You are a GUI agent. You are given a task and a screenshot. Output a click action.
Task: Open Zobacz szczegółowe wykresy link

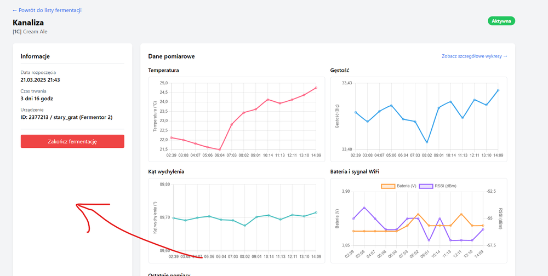474,56
